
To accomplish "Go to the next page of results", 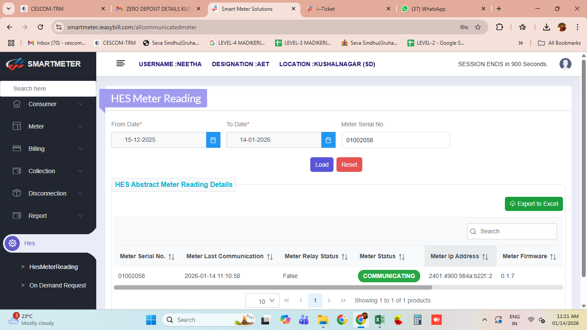I will [329, 300].
